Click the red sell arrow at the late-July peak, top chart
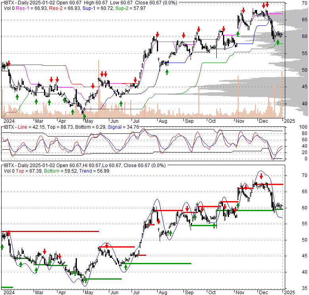 pos(157,34)
